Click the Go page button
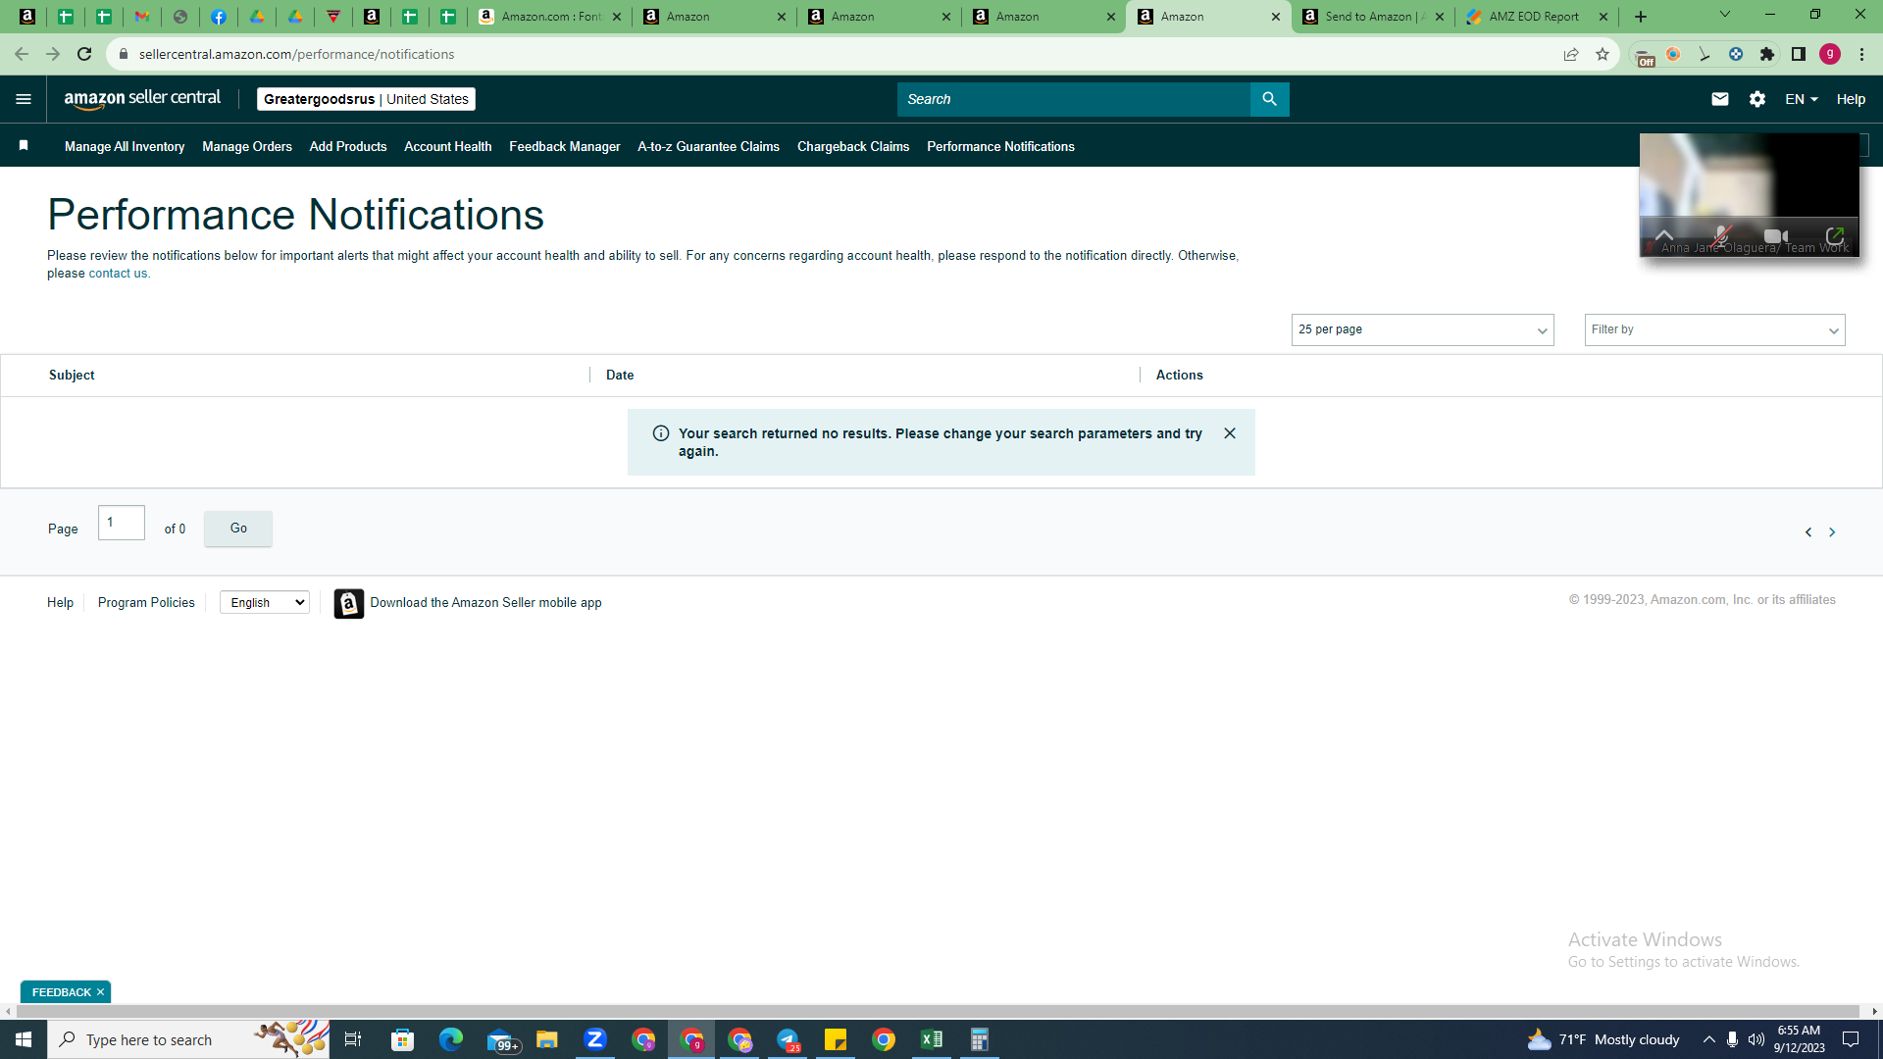The width and height of the screenshot is (1883, 1059). pos(238,529)
